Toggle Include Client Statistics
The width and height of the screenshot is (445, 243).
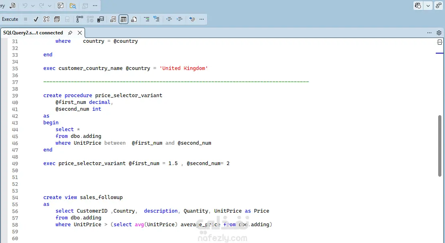pyautogui.click(x=101, y=19)
